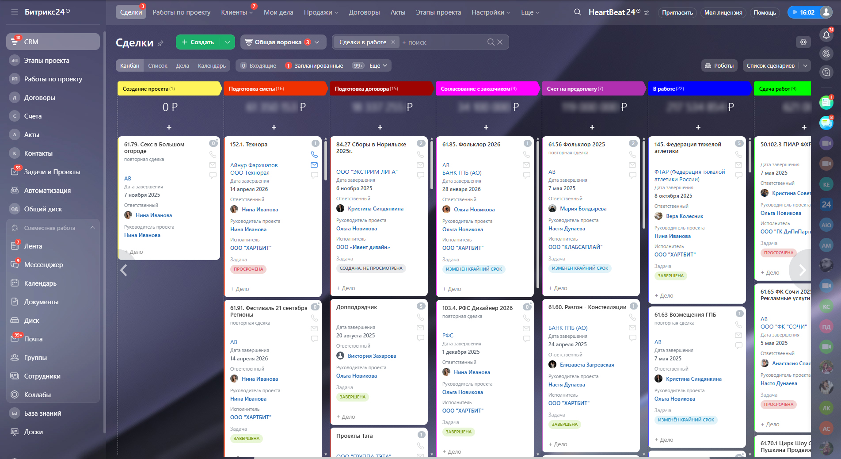This screenshot has width=841, height=459.
Task: Click the settings sliders icon beside HeartBeat 24
Action: click(x=647, y=13)
